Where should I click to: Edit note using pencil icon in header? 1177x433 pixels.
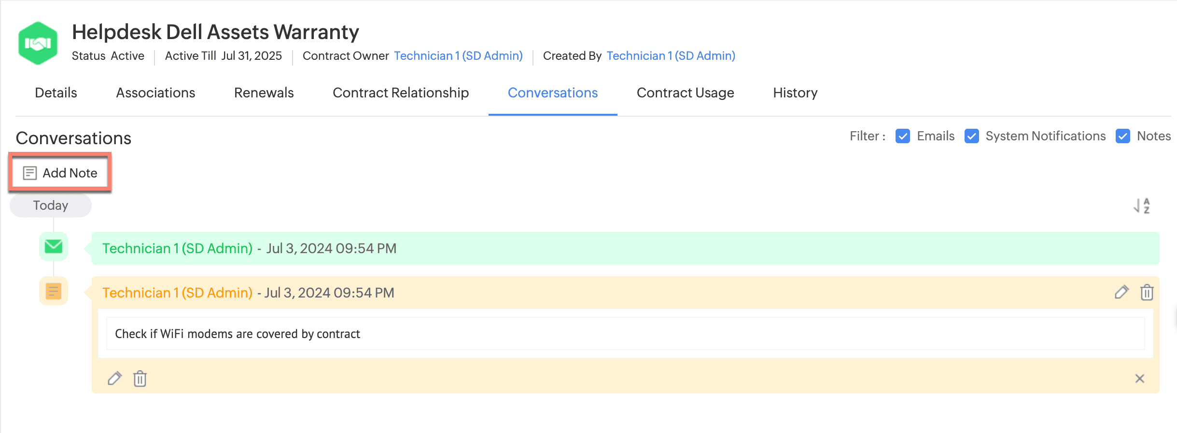pyautogui.click(x=1121, y=292)
